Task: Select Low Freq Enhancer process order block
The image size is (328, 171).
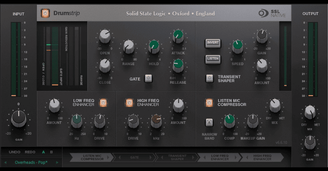Action: (x=220, y=157)
